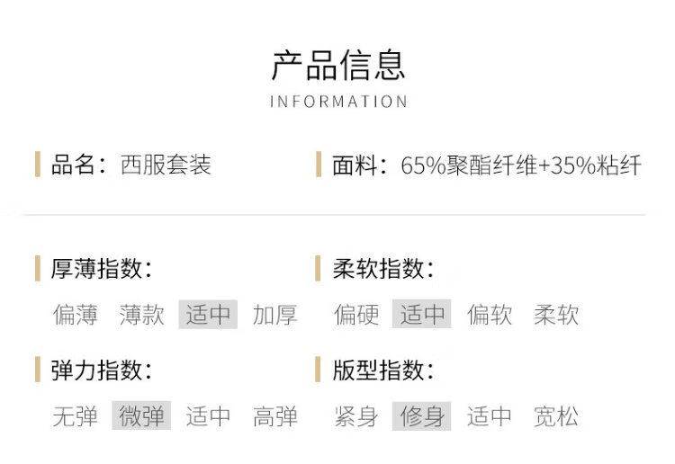675x464 pixels.
Task: Choose highlighted 适中 under 厚薄指数
Action: pyautogui.click(x=208, y=315)
